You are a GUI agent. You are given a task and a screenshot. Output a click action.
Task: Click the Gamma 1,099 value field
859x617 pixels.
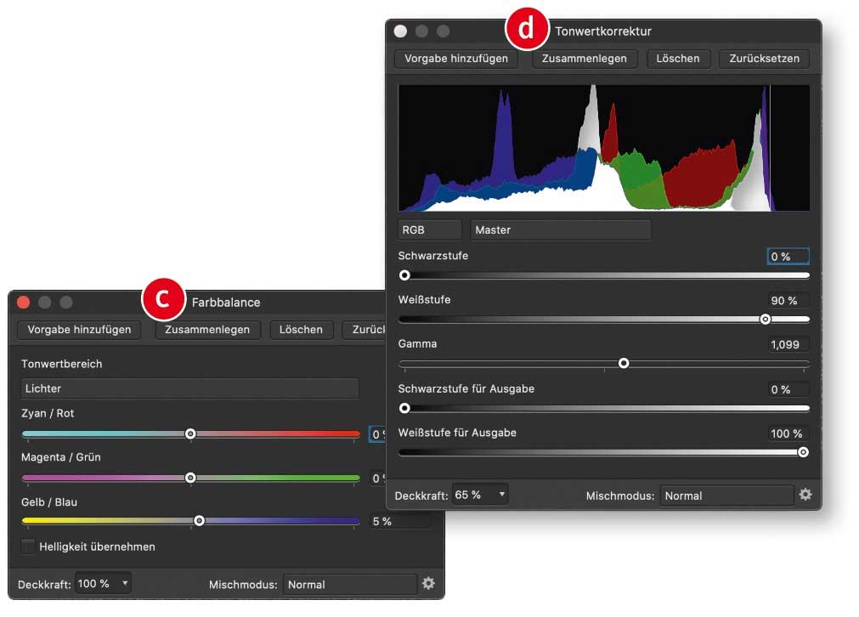coord(788,345)
